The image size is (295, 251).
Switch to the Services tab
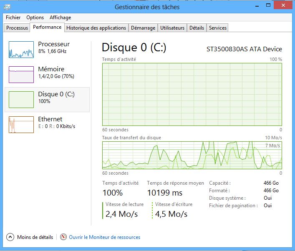[217, 28]
